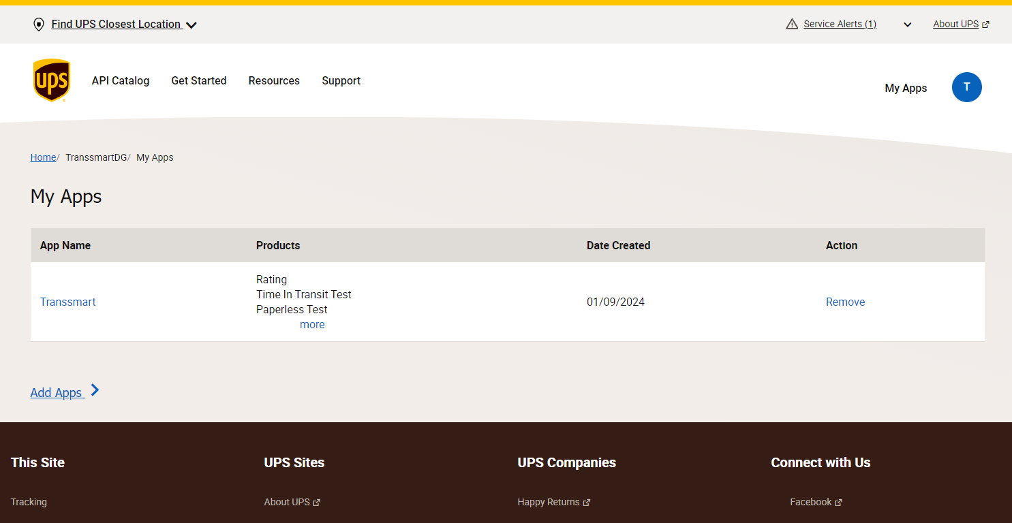Click the UPS shield logo
This screenshot has width=1012, height=523.
tap(52, 80)
